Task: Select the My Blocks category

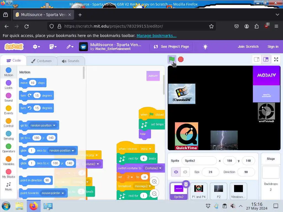Action: click(x=9, y=174)
